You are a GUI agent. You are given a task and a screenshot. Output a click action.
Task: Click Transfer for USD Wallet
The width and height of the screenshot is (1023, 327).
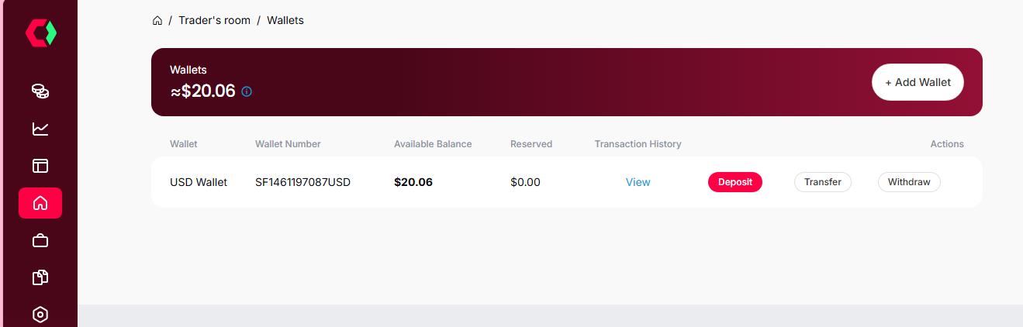(822, 182)
